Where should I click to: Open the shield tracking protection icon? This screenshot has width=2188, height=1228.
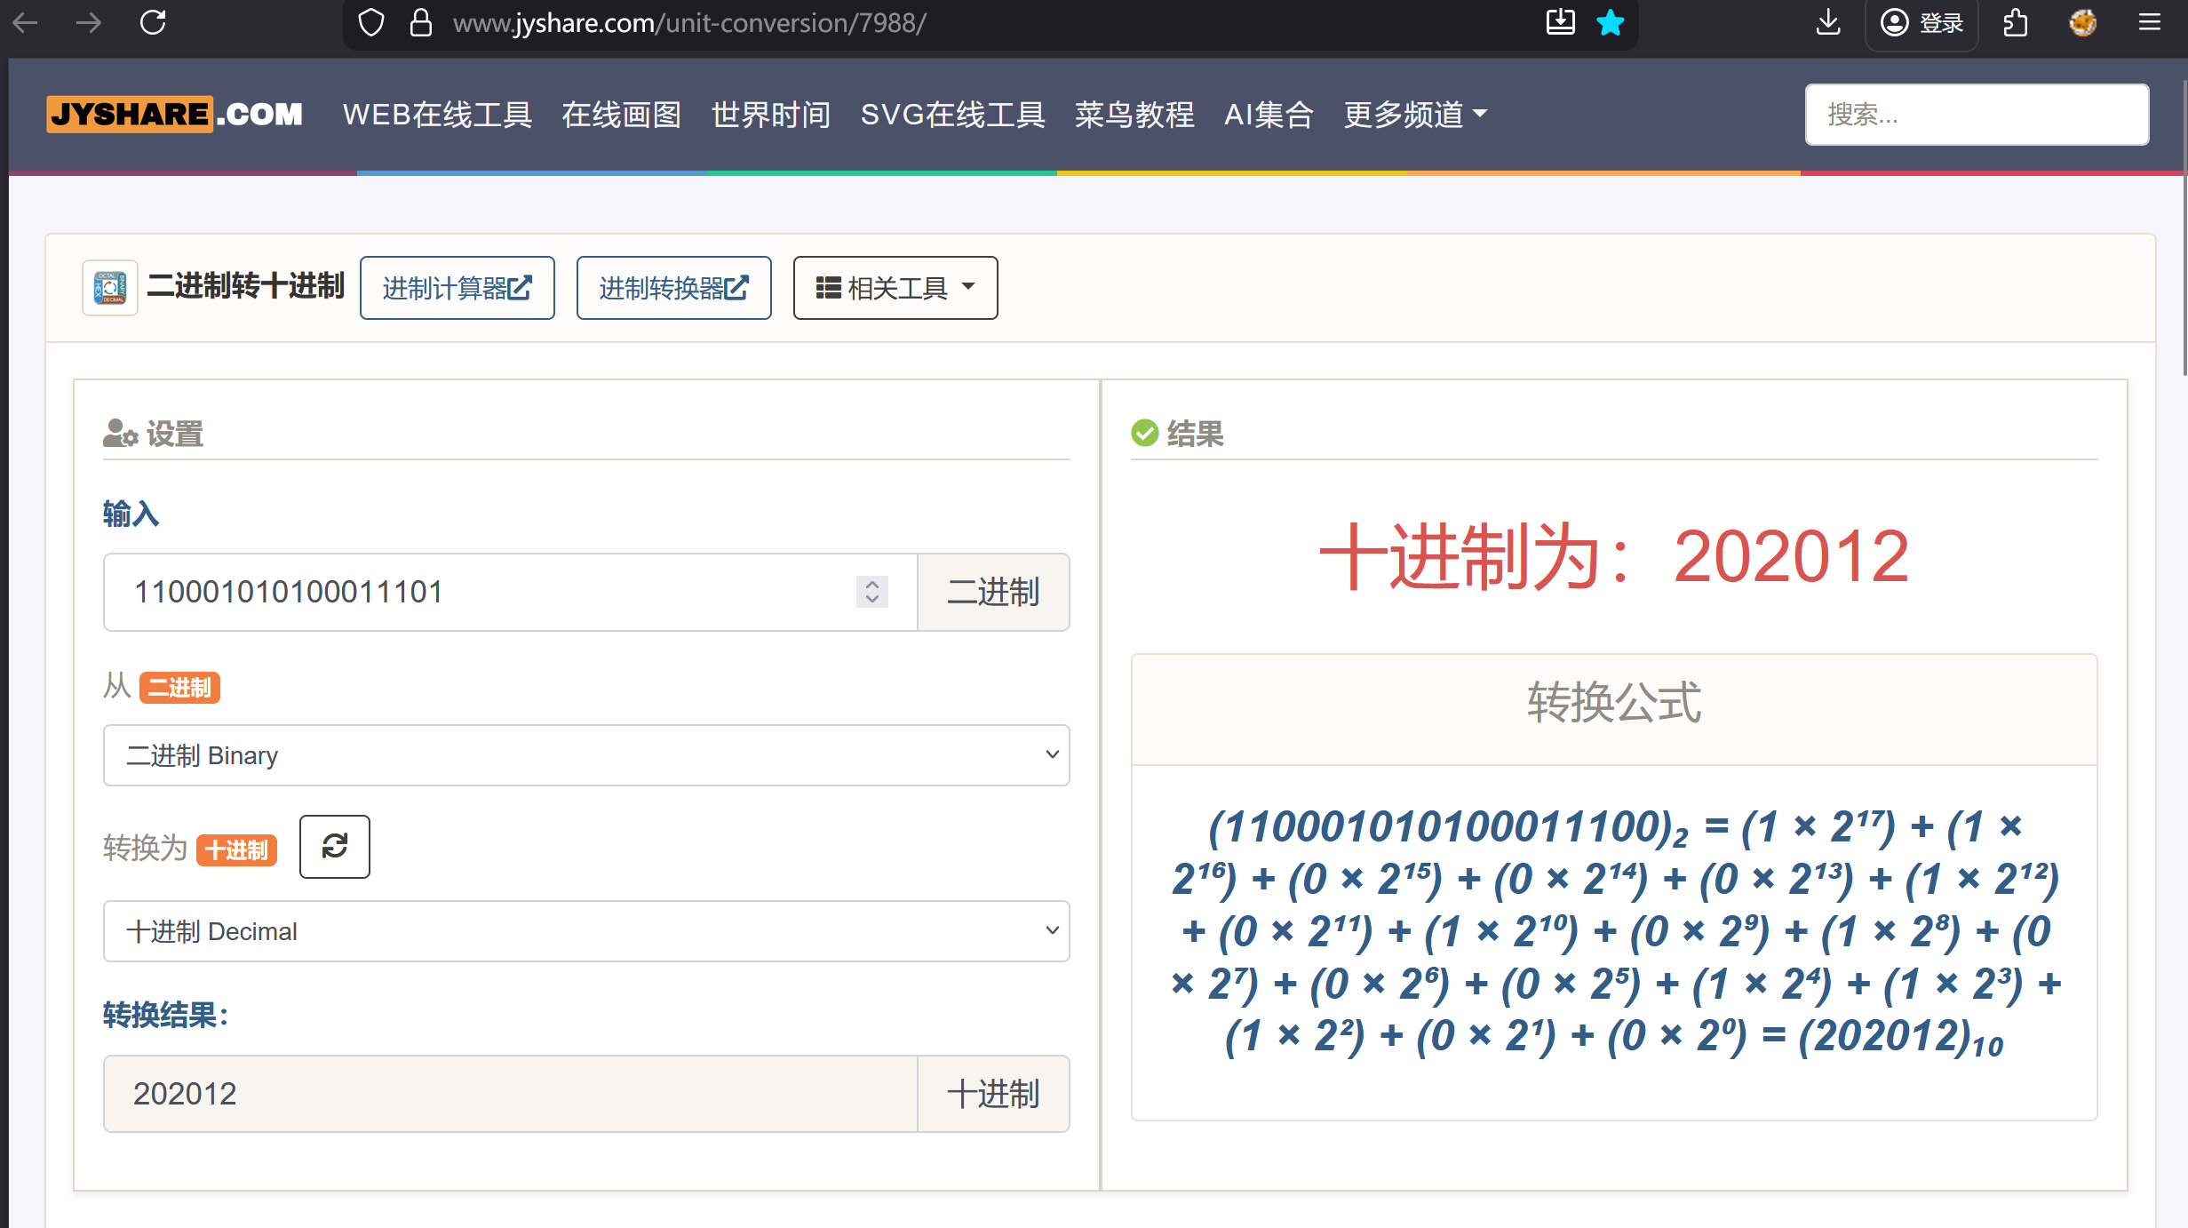pos(371,22)
